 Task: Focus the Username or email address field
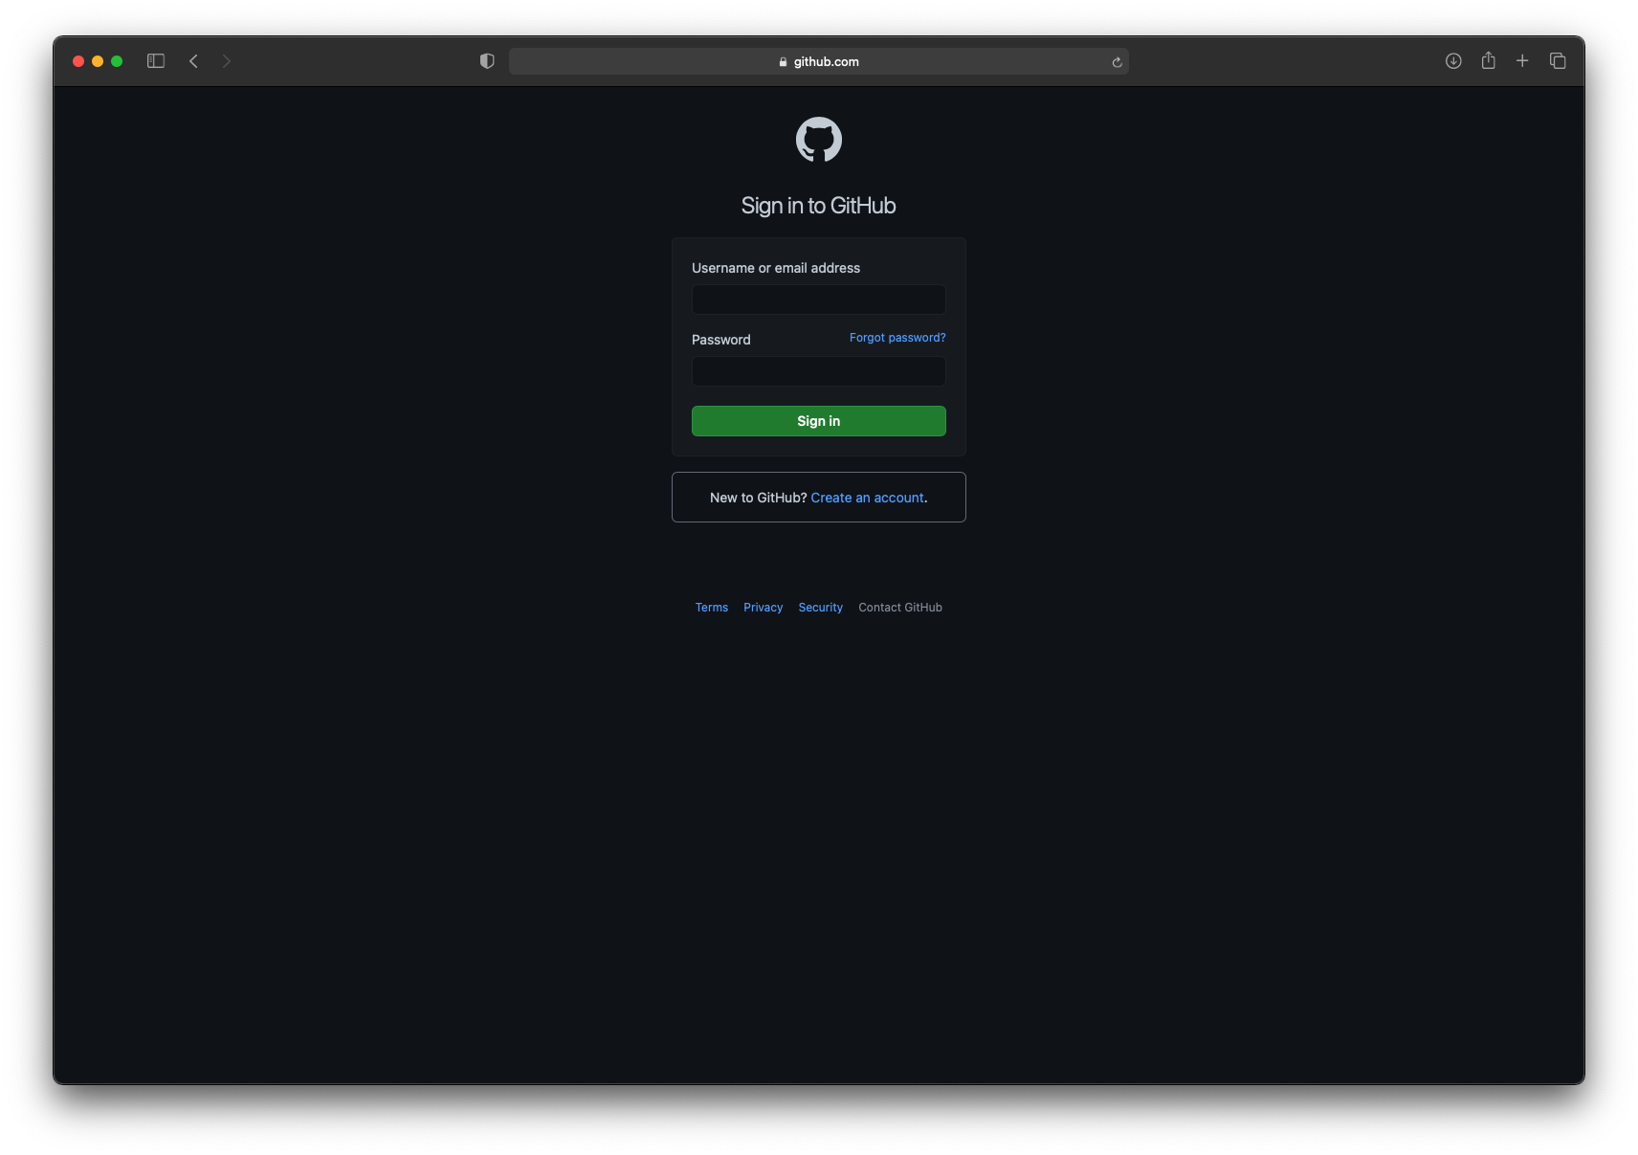819,300
